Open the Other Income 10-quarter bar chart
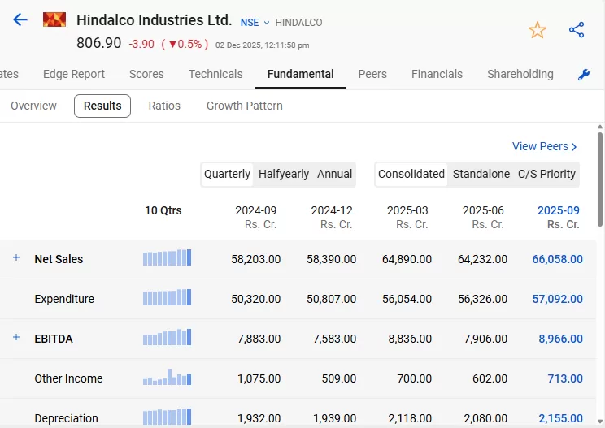 click(167, 377)
